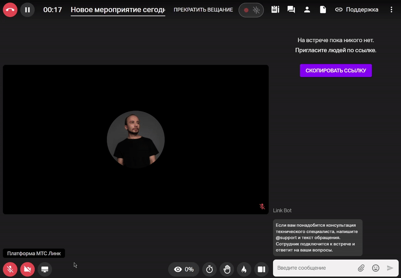The image size is (401, 278).
Task: Click the attention eye indicator showing 0%
Action: point(183,269)
